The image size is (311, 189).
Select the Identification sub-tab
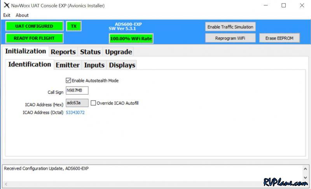point(30,64)
